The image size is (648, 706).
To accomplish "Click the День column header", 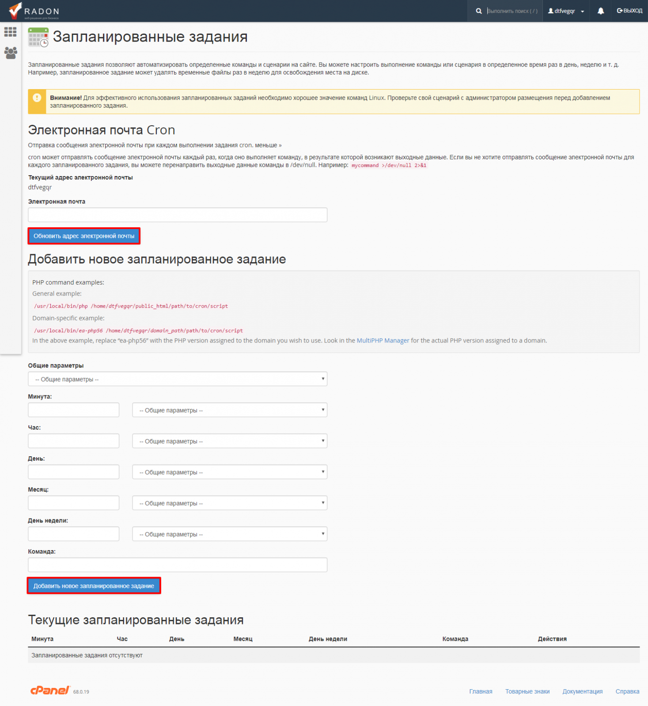I will pos(177,639).
